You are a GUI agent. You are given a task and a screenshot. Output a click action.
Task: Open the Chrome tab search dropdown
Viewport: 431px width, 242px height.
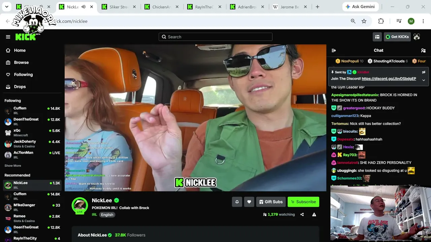tap(7, 7)
